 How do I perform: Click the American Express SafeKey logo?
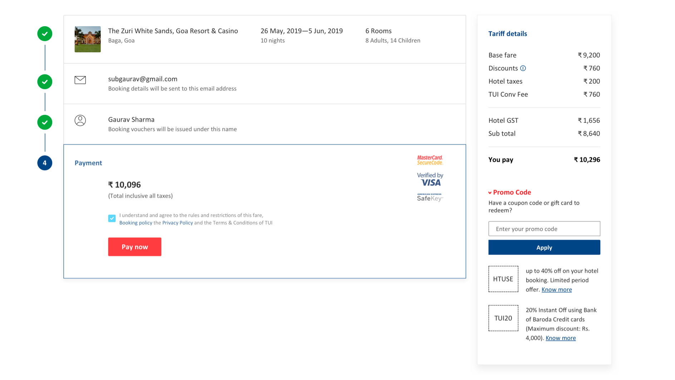430,198
